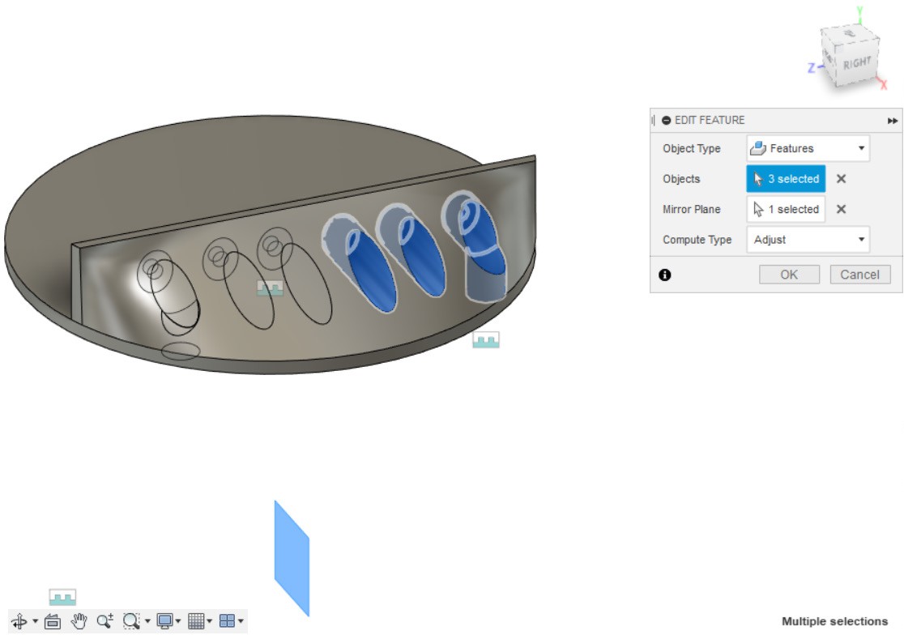Screen dimensions: 904x635
Task: Open the Object Type Features dropdown
Action: [808, 149]
